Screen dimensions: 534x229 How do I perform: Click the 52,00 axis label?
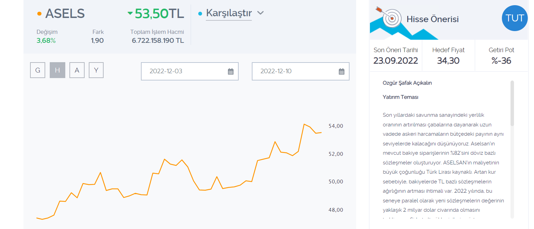point(336,154)
